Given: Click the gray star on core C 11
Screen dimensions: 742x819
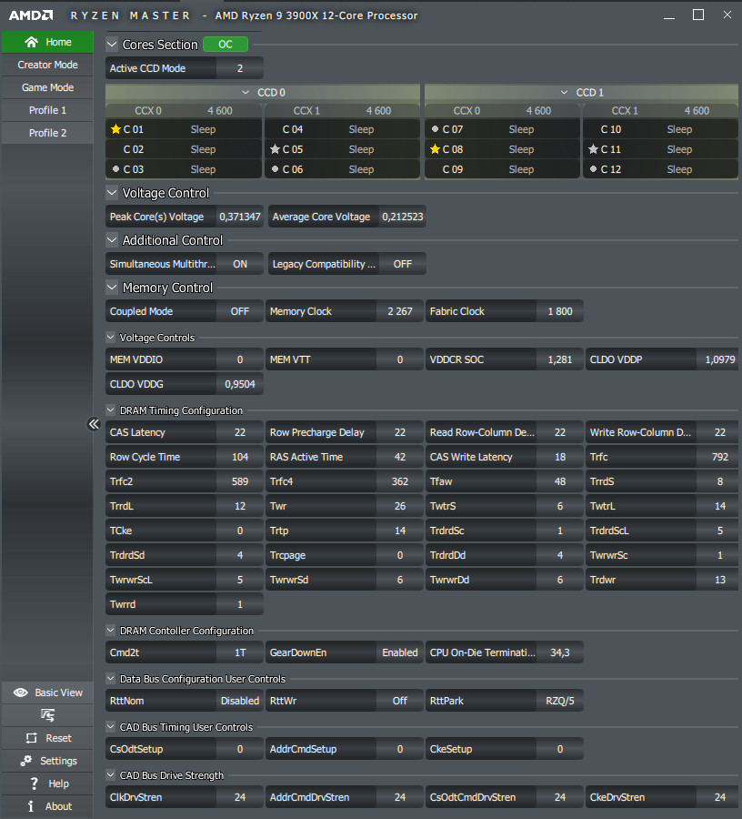Looking at the screenshot, I should tap(593, 149).
